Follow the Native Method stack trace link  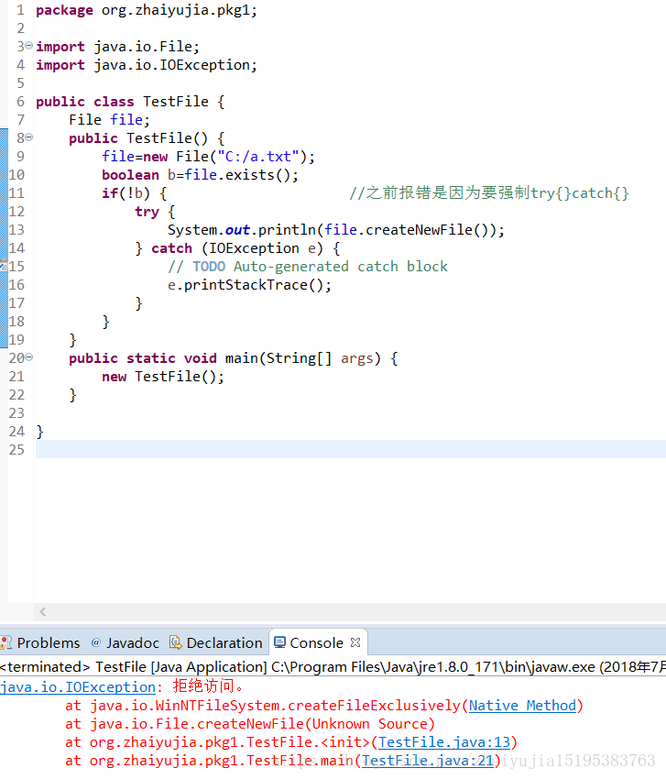[x=522, y=706]
